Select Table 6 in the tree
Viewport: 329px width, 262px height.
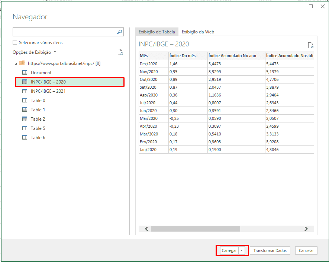coord(38,137)
